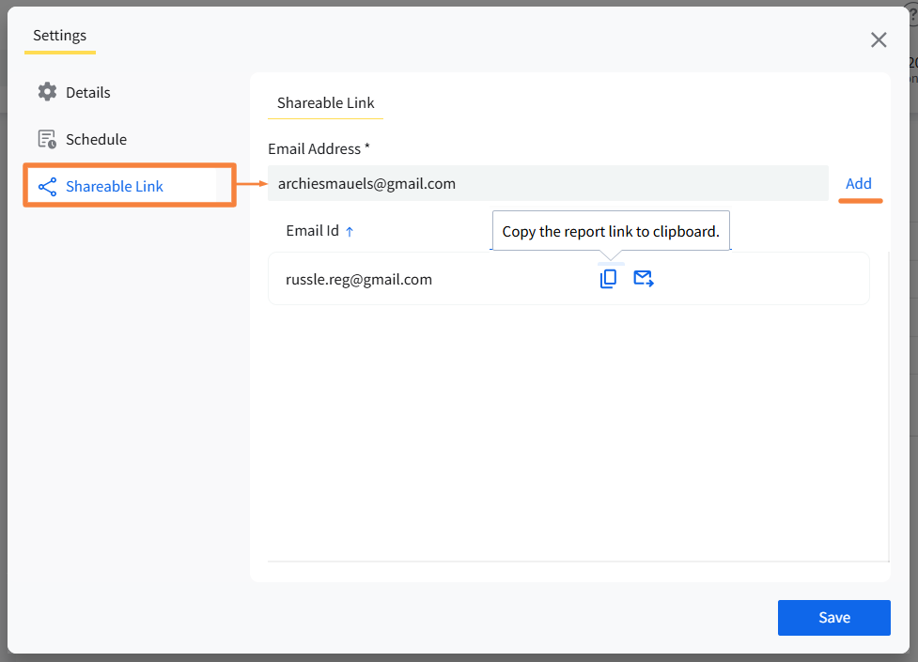Open the Details section label
The width and height of the screenshot is (918, 662).
(x=88, y=92)
